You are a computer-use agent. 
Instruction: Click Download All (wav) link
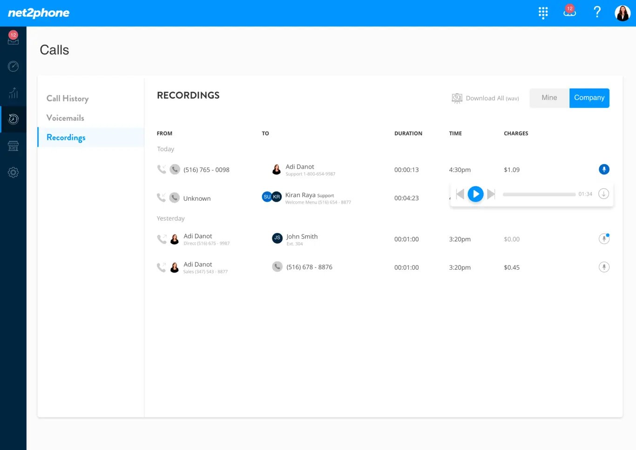coord(486,98)
